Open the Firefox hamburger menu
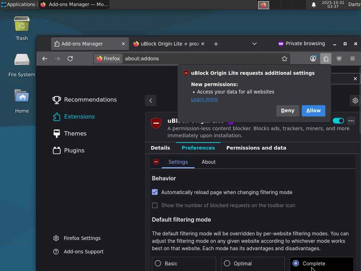Screen dimensions: 361x271 pos(353,59)
